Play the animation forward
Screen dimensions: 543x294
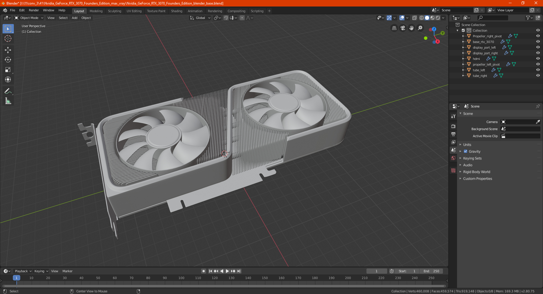pyautogui.click(x=227, y=271)
